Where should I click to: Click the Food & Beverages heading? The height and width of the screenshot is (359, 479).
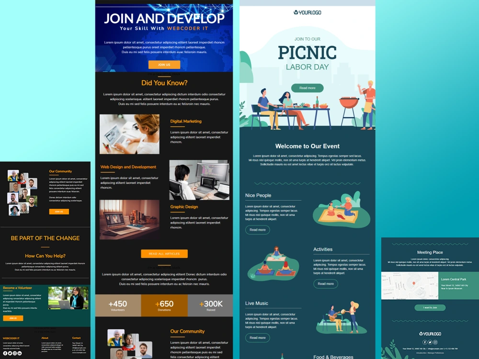pos(333,357)
